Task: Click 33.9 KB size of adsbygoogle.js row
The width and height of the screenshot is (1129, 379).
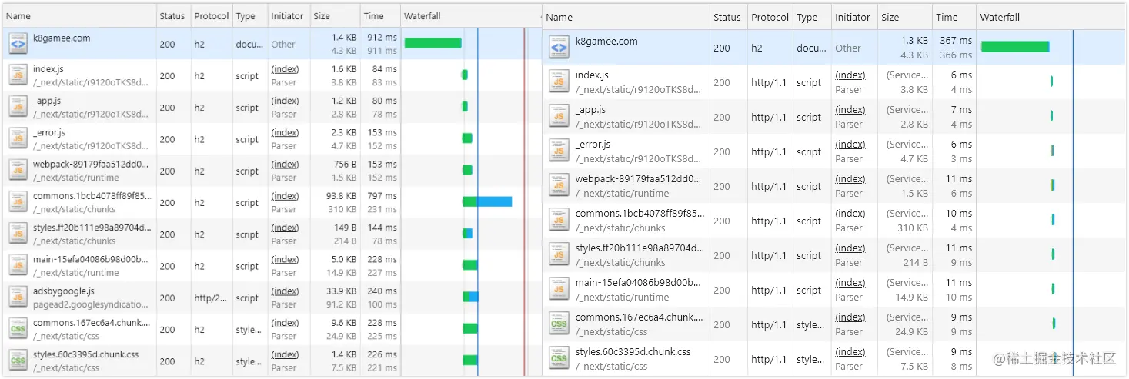Action: pos(340,291)
